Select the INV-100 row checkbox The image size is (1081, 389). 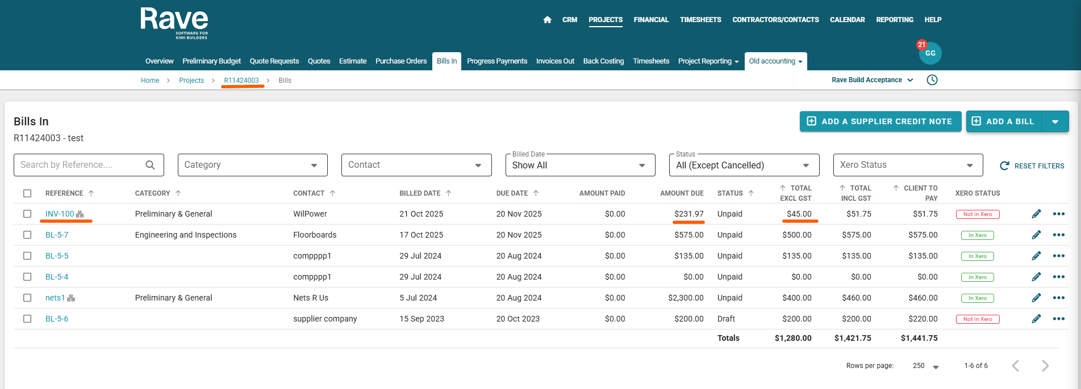point(27,214)
